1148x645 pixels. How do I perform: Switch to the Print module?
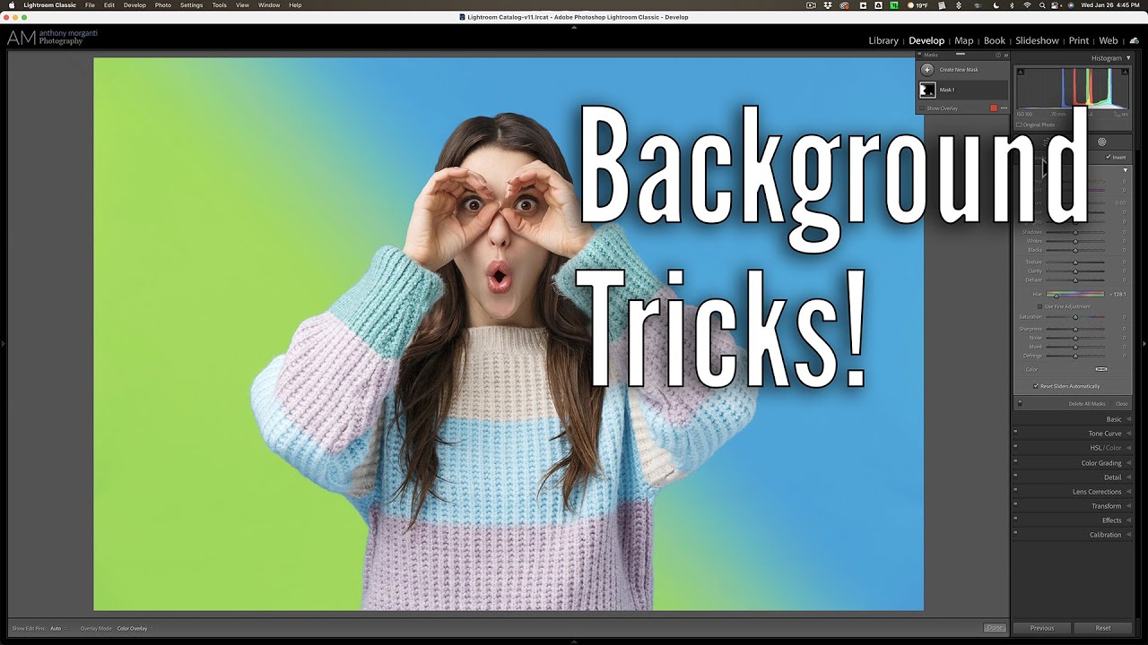click(x=1079, y=40)
